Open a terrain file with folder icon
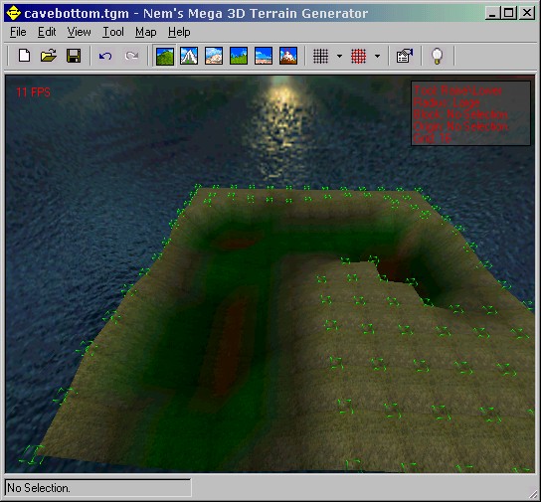The width and height of the screenshot is (541, 502). coord(49,56)
